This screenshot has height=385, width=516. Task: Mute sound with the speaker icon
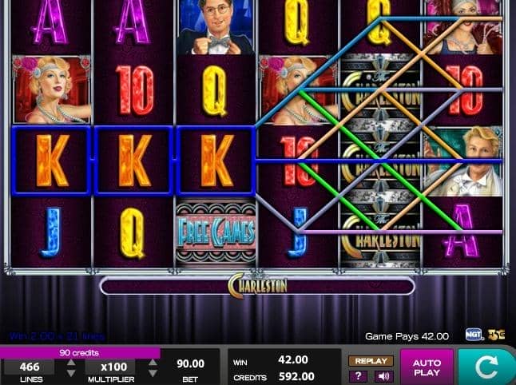383,375
